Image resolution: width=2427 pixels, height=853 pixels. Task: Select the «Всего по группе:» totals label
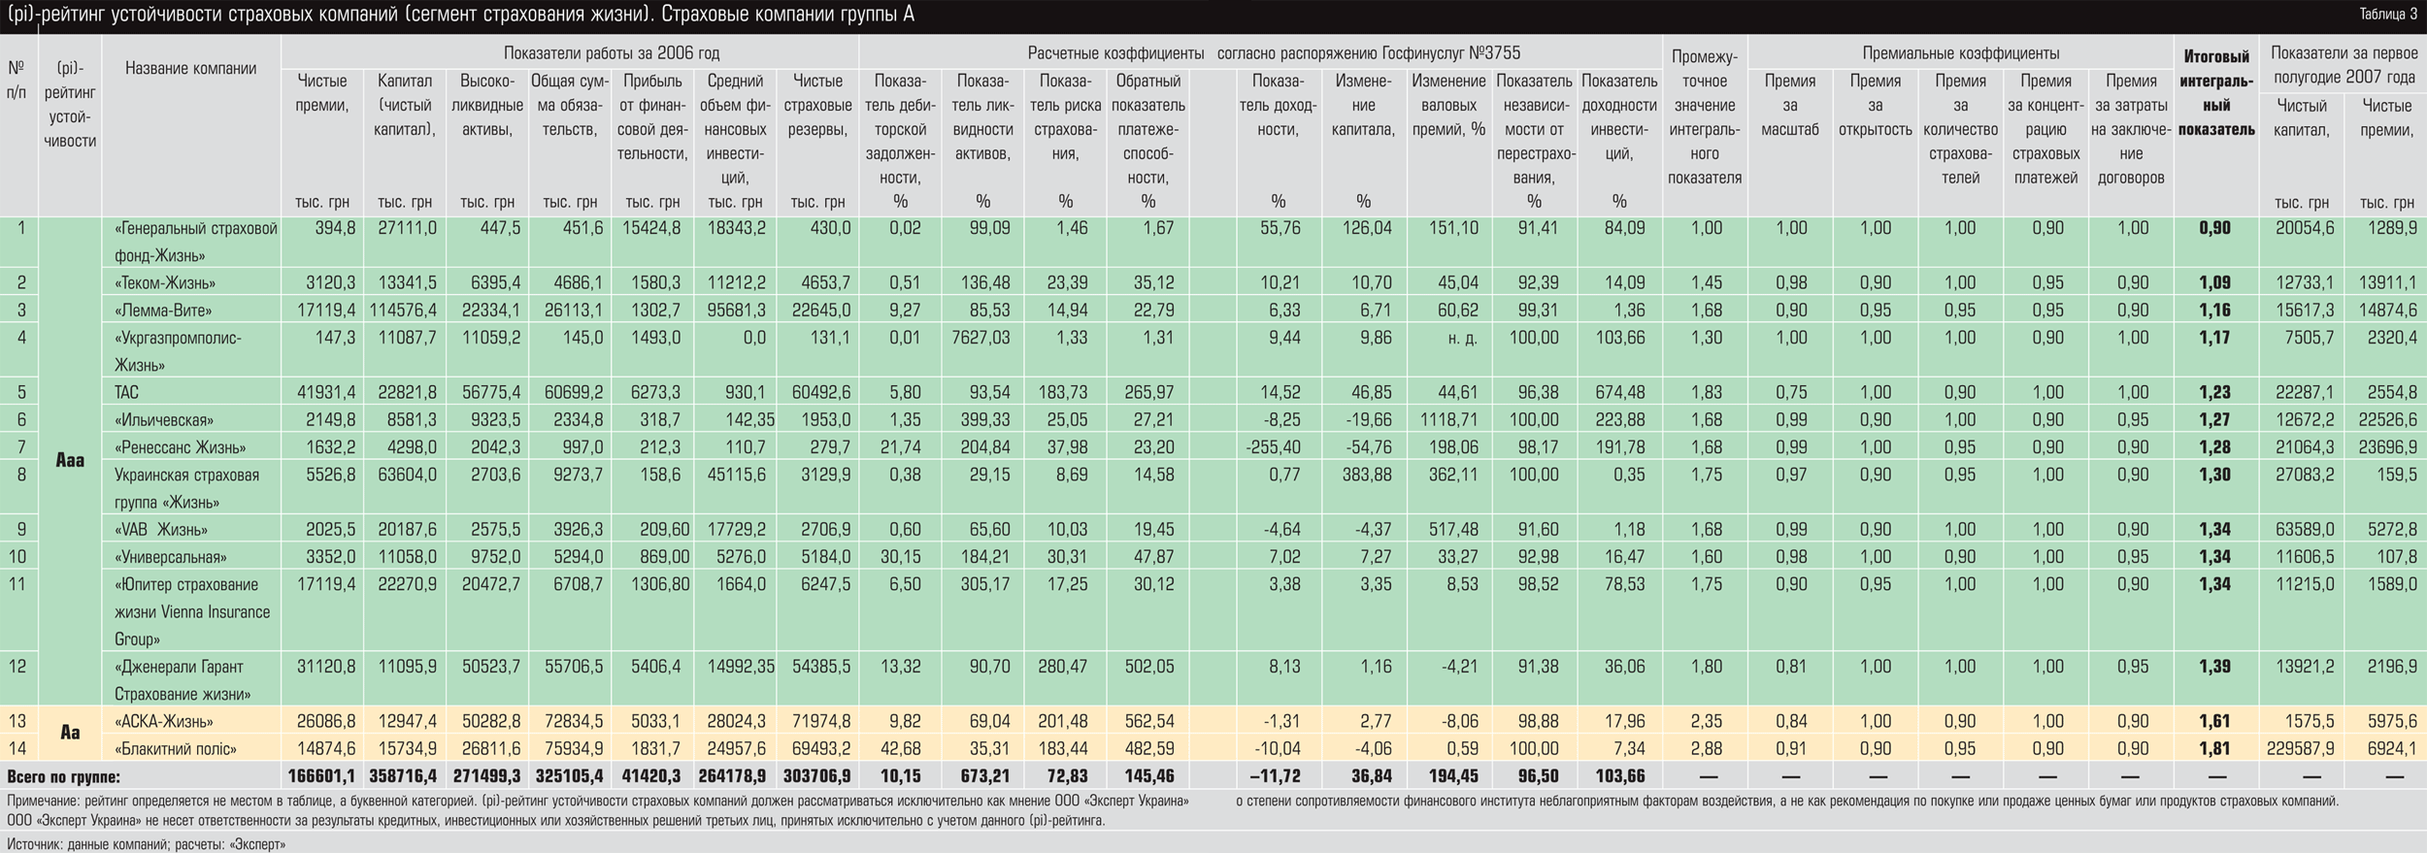(x=64, y=777)
